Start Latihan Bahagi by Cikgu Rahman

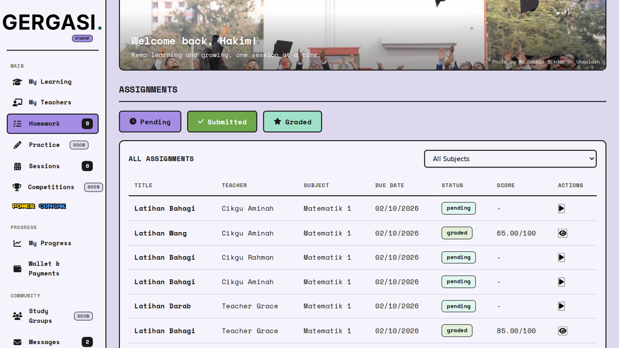[561, 258]
